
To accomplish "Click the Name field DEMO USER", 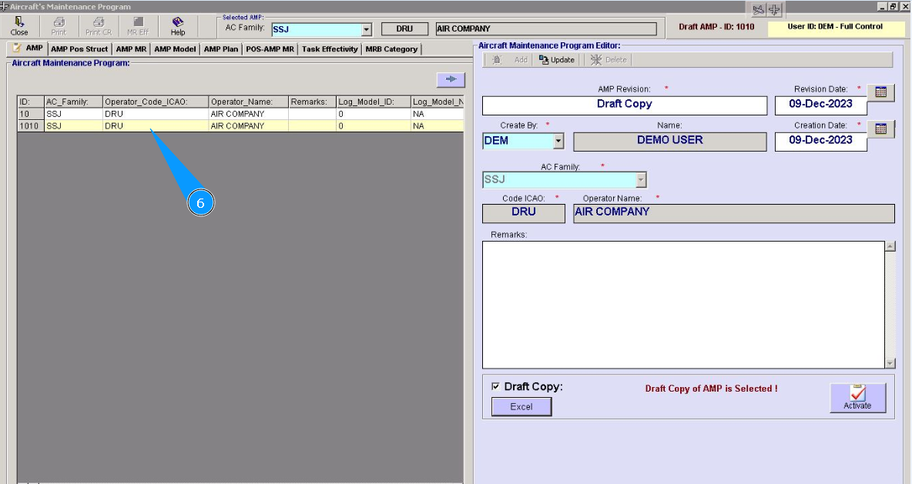I will click(670, 141).
